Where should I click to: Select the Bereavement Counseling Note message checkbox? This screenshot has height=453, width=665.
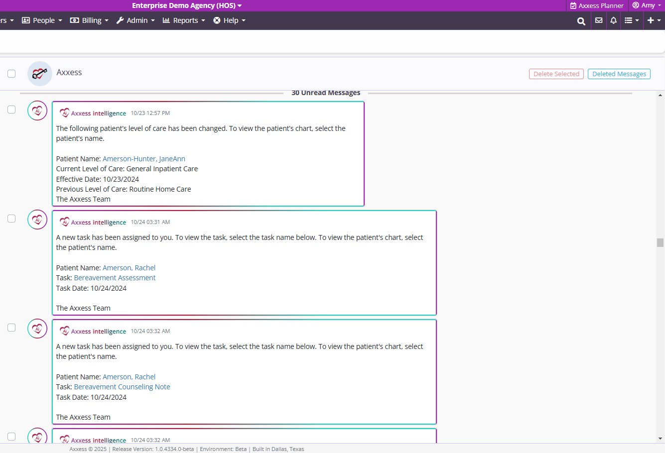coord(11,328)
